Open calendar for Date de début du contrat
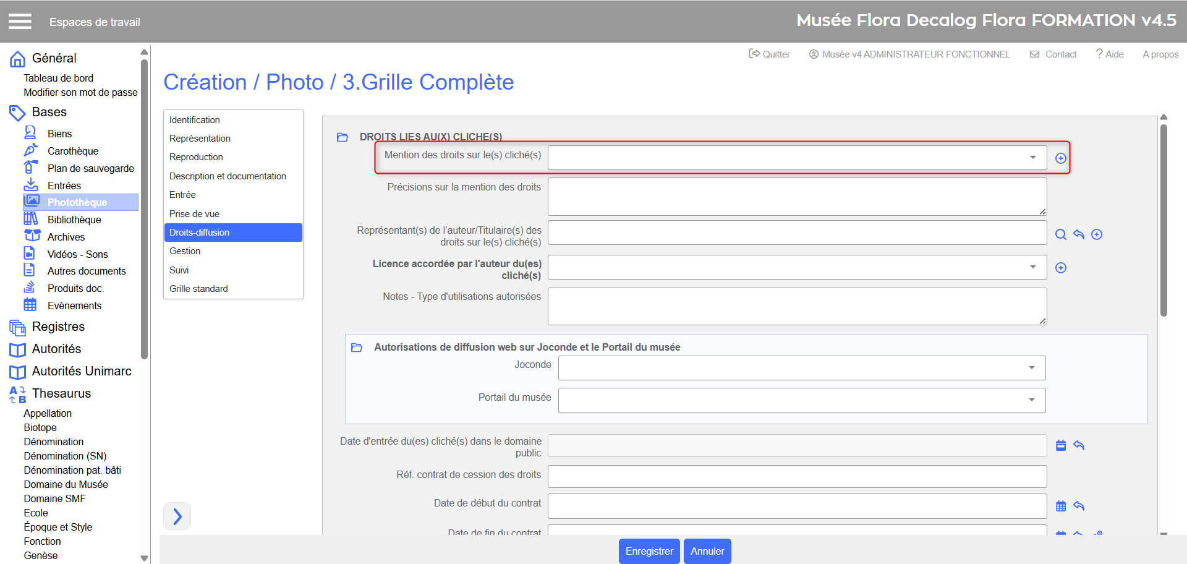The image size is (1187, 564). coord(1060,506)
